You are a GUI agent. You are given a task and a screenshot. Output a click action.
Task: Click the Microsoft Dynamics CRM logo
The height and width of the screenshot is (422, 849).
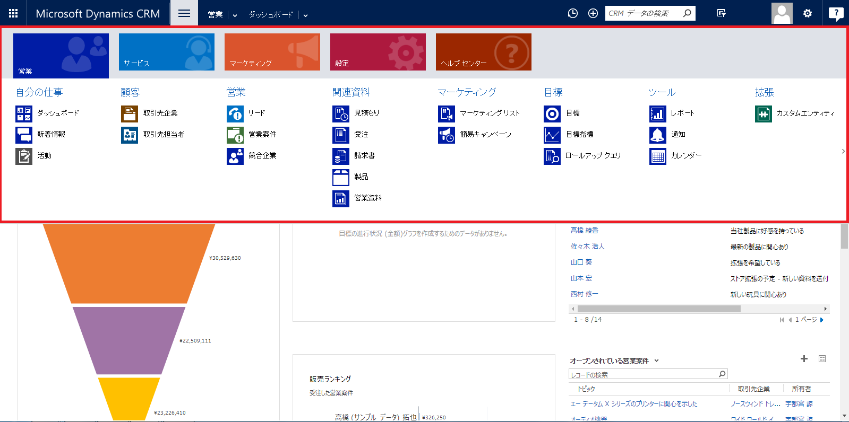pos(98,13)
